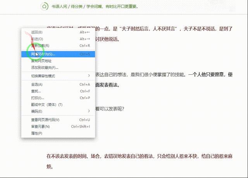The height and width of the screenshot is (178, 248).
Task: Choose 返回(B) in the context menu
Action: click(58, 32)
